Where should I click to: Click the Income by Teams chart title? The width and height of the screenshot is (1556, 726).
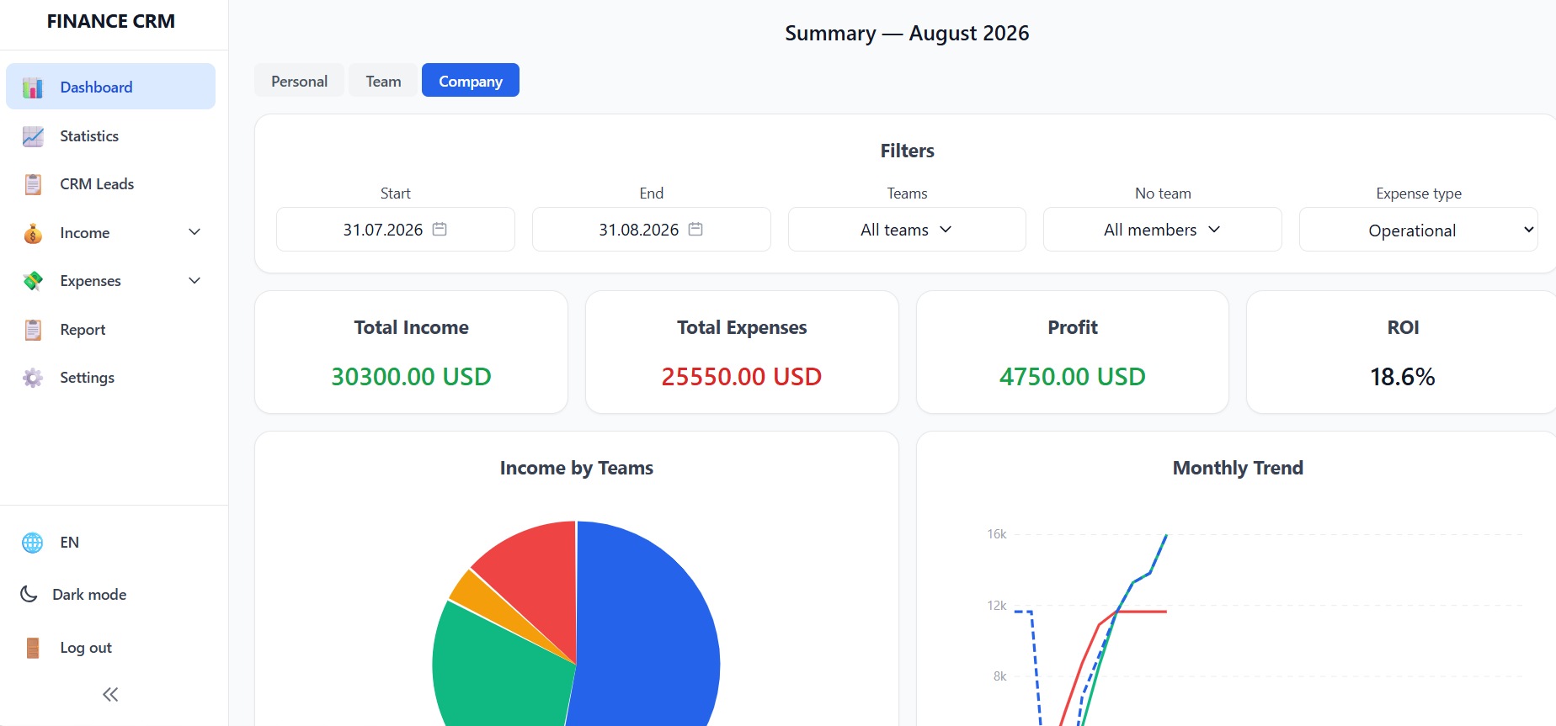(x=577, y=468)
